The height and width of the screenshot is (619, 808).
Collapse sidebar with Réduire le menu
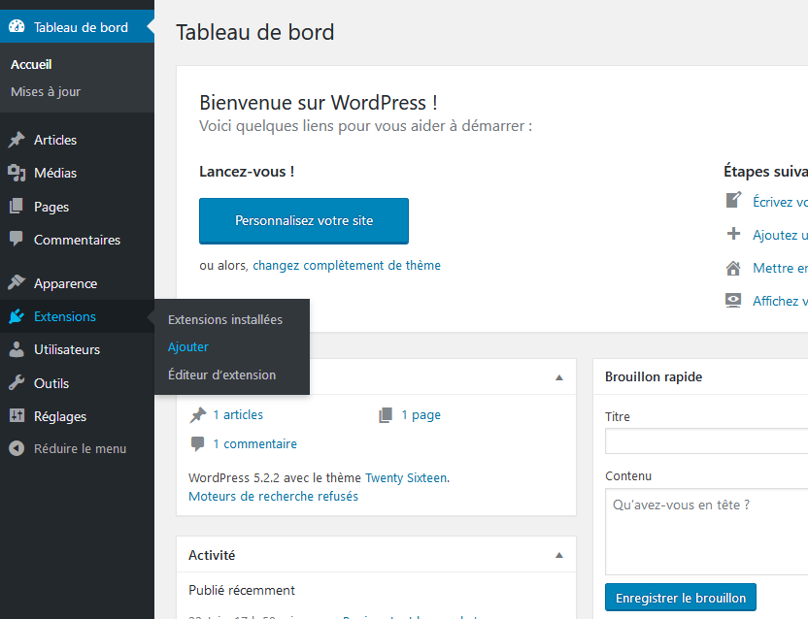tap(78, 448)
